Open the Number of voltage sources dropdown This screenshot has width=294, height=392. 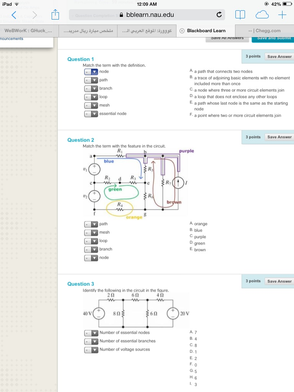point(91,350)
